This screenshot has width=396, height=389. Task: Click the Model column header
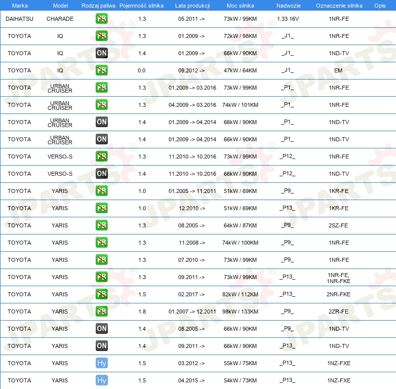click(x=60, y=6)
